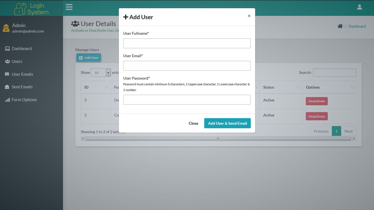The image size is (374, 210).
Task: Open the Show entries dropdown
Action: [x=101, y=72]
